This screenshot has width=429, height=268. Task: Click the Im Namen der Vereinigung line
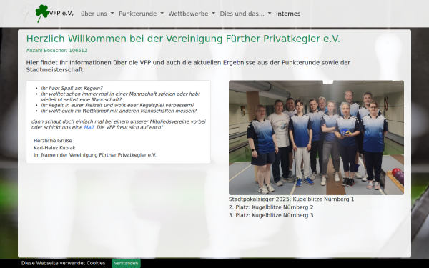pyautogui.click(x=95, y=155)
